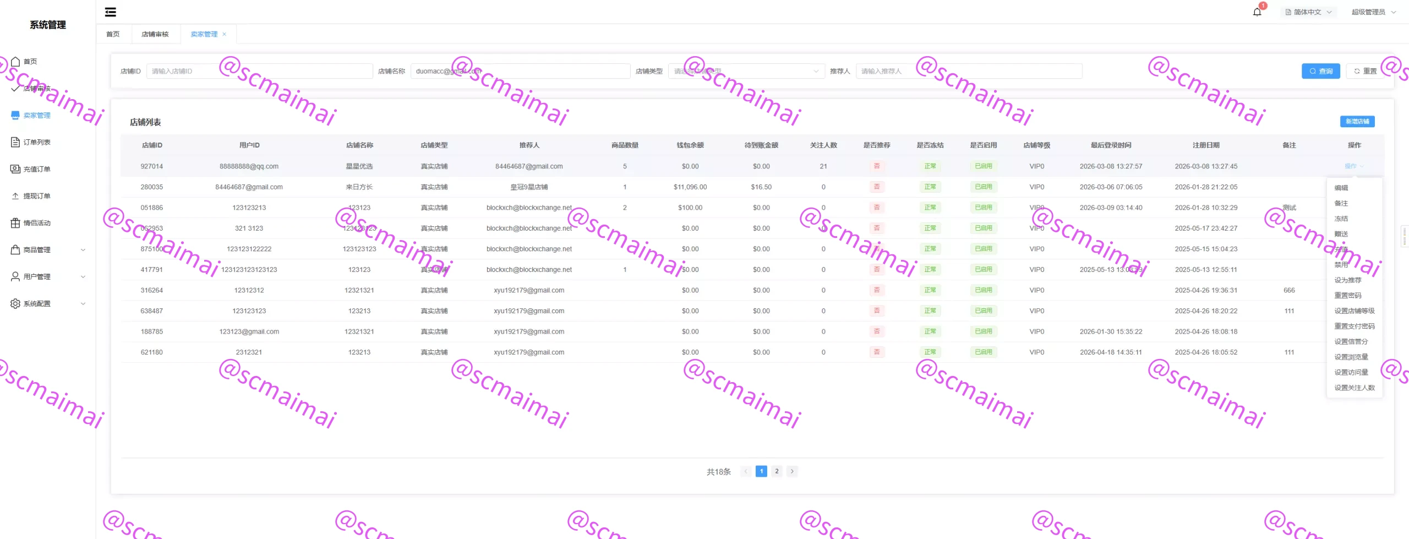Click 设置关注人数 in the action menu
The width and height of the screenshot is (1409, 539).
pyautogui.click(x=1355, y=388)
